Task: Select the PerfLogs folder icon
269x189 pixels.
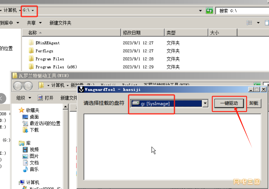Action: 31,51
